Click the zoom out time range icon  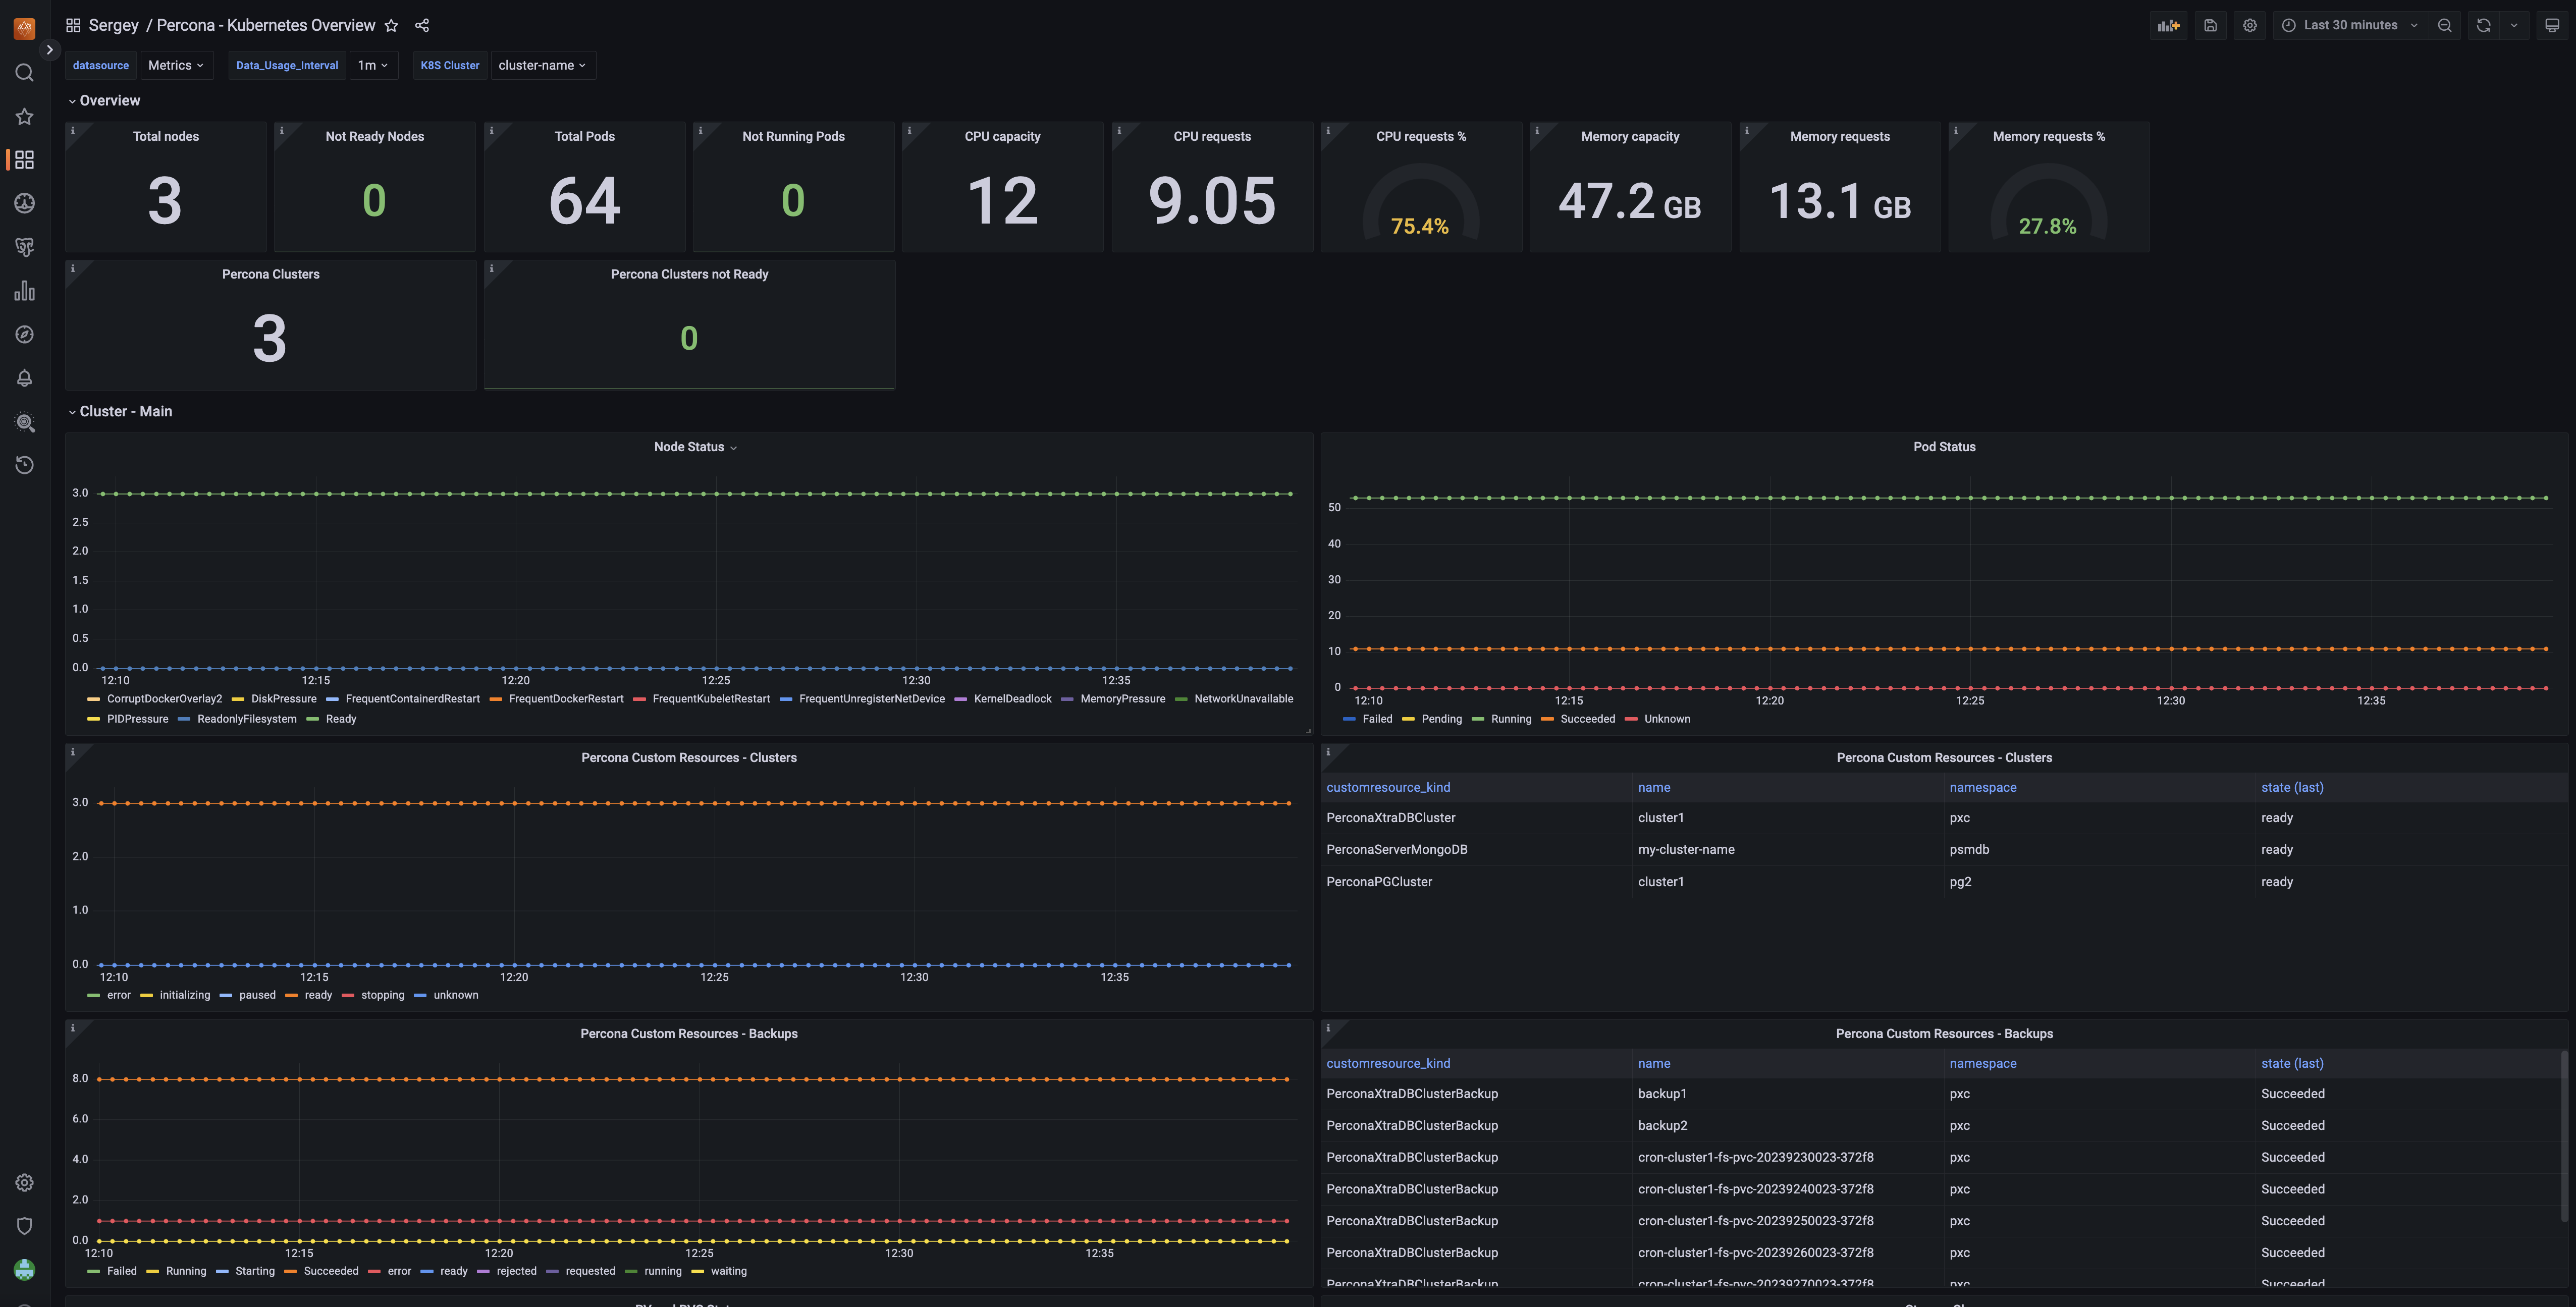(x=2444, y=26)
